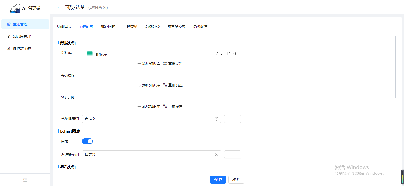Click 重排设置 under 专业词条
The height and width of the screenshot is (186, 404).
(x=173, y=85)
